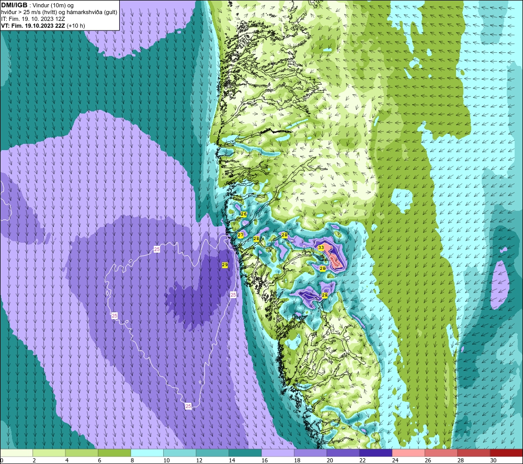Screen dimensions: 523x464
Task: Click the legend swatch between 28 and 30
Action: pyautogui.click(x=474, y=452)
